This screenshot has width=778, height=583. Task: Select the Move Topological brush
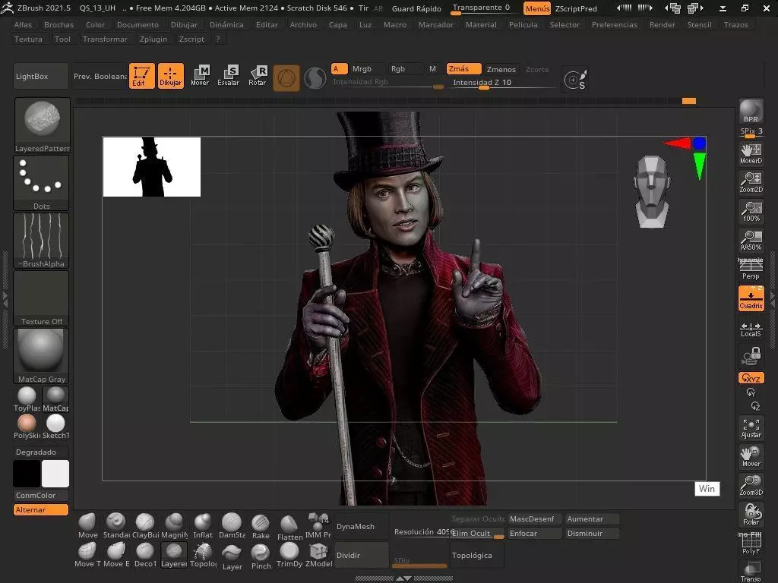87,554
